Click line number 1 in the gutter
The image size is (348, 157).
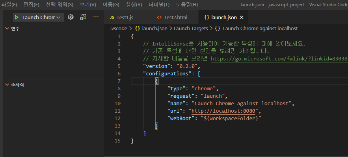(x=119, y=36)
